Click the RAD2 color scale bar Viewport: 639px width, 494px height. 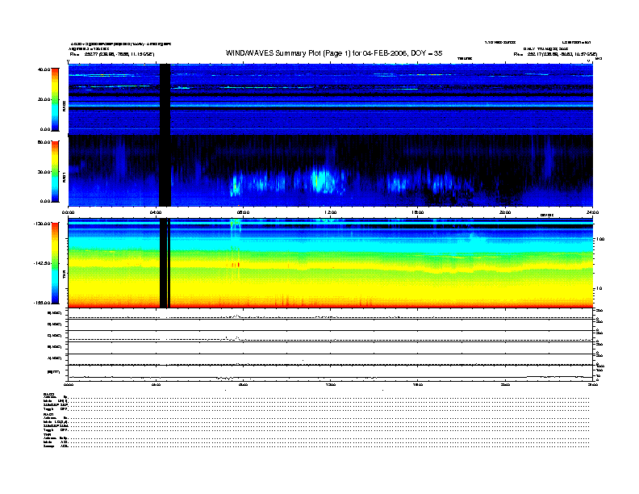tap(55, 99)
